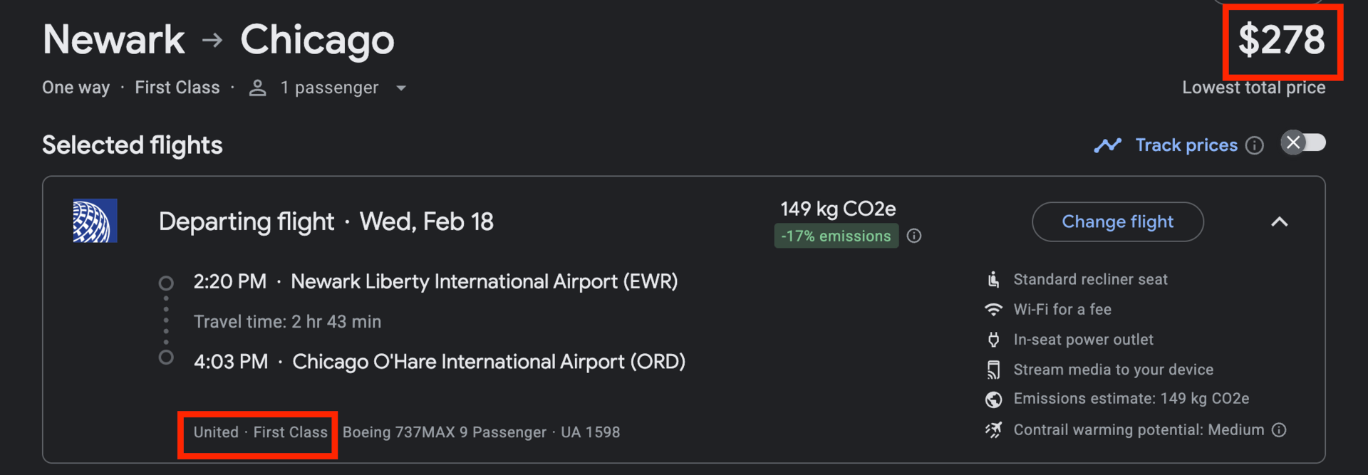This screenshot has width=1368, height=475.
Task: Click the contrail warming airplane icon
Action: tap(993, 429)
